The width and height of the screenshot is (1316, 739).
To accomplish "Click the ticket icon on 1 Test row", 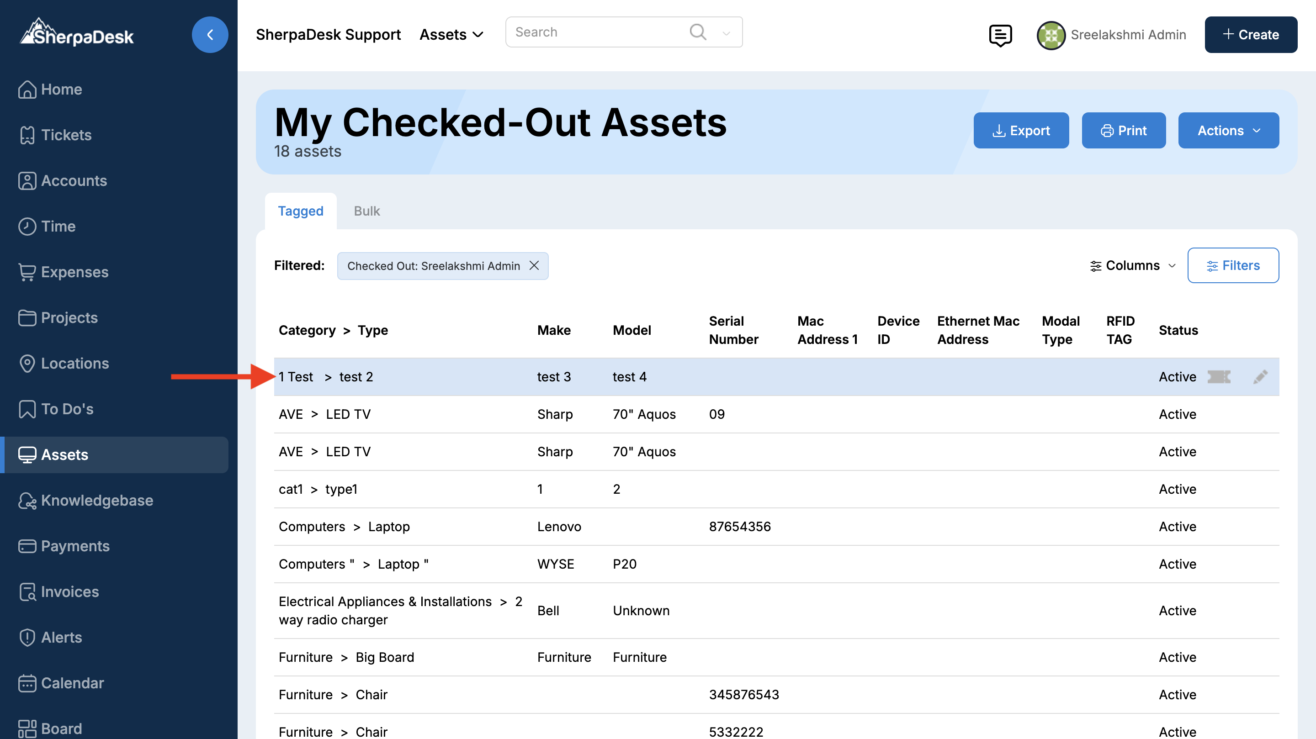I will click(x=1218, y=376).
